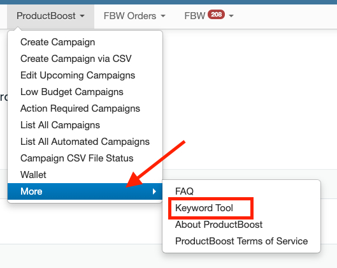Click the More submenu arrow icon

pos(154,191)
